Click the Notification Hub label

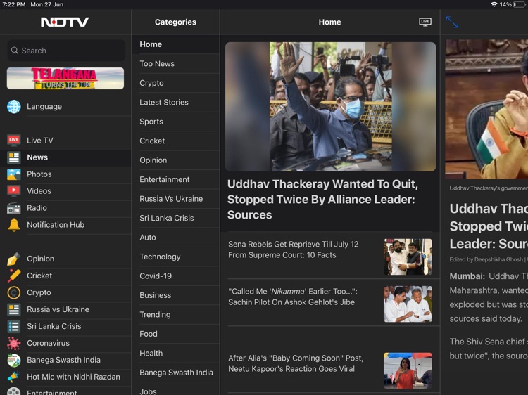(56, 225)
